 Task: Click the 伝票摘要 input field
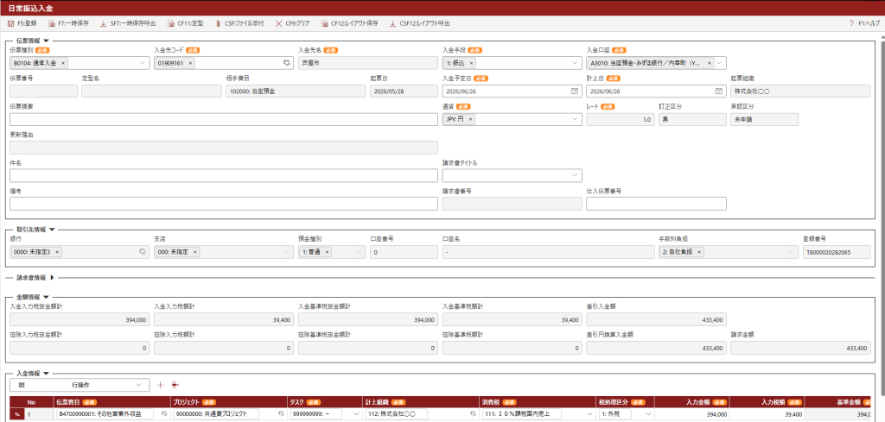(x=224, y=119)
